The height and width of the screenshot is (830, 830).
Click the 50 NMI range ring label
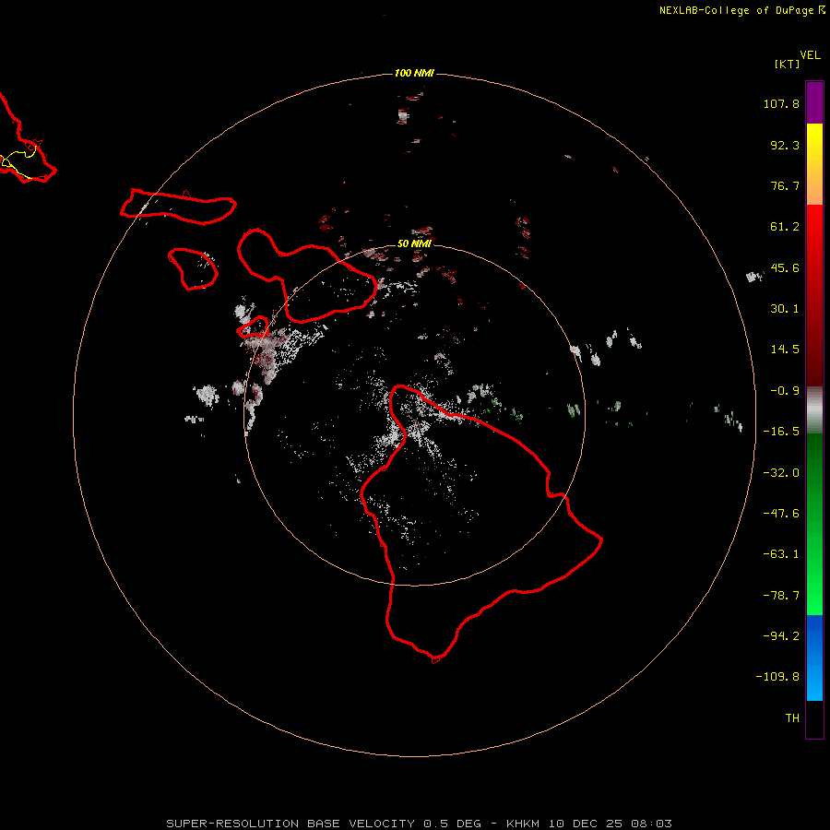tap(414, 243)
